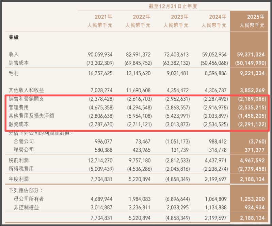Select the 銷售和營銷開支 row label
The height and width of the screenshot is (226, 272).
point(26,99)
